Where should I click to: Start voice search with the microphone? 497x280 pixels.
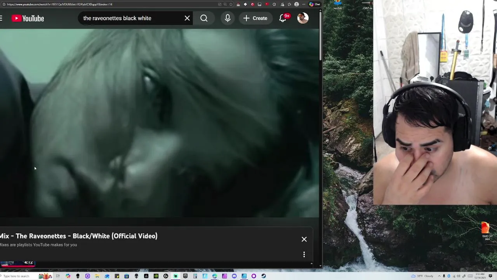[x=228, y=18]
